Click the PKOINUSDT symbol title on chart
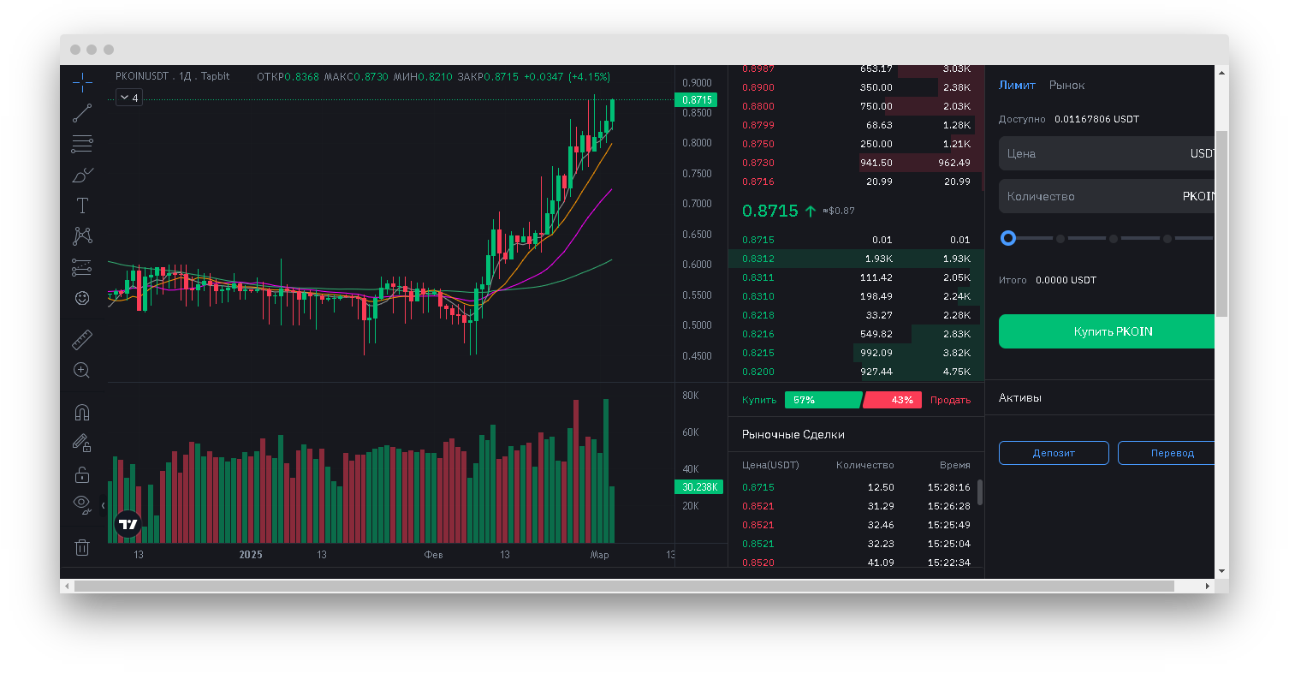 point(141,76)
